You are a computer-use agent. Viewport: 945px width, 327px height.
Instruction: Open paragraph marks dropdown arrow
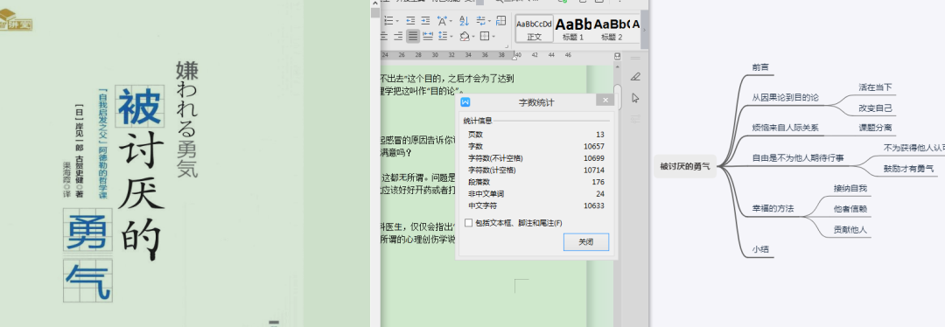click(489, 20)
